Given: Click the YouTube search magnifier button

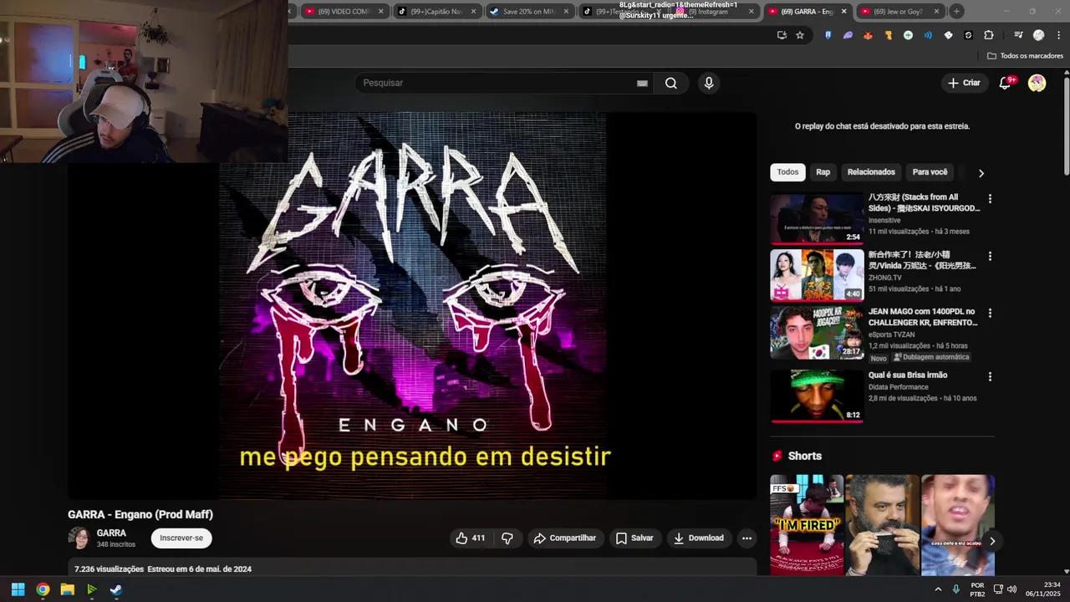Looking at the screenshot, I should coord(670,83).
